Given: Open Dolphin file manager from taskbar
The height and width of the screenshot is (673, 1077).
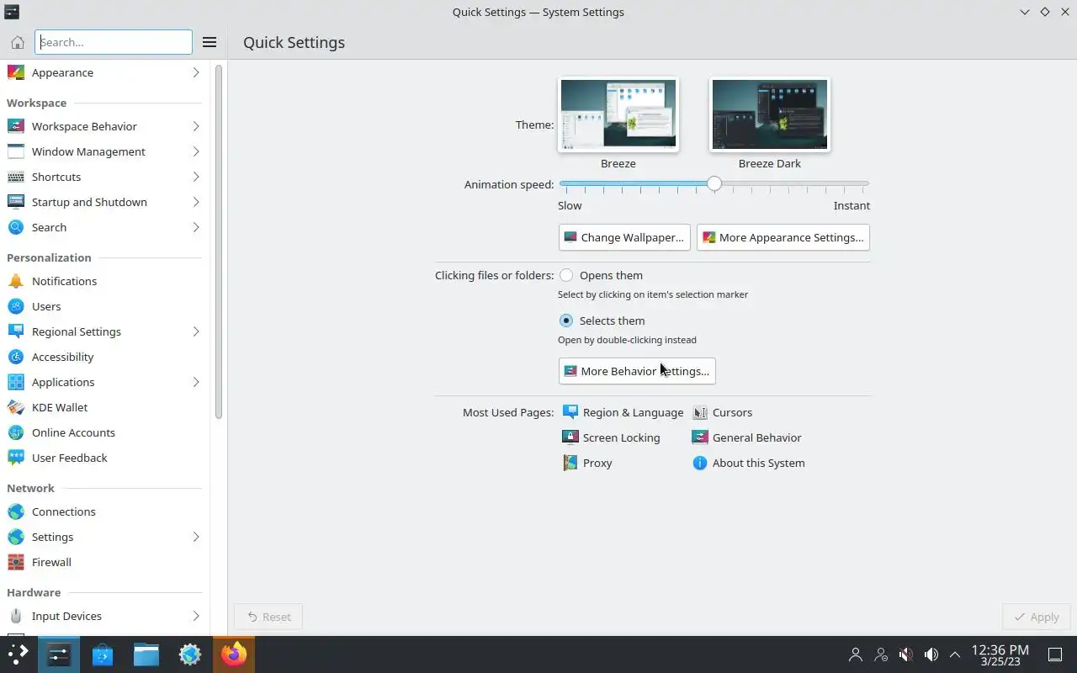Looking at the screenshot, I should coord(146,654).
